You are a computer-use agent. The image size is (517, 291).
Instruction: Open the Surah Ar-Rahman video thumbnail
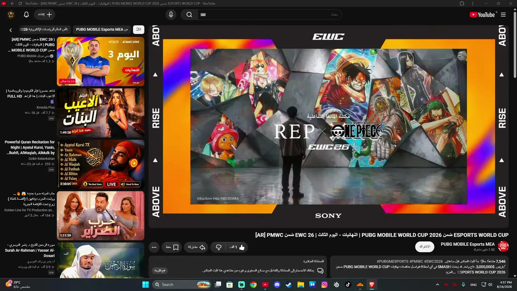click(x=101, y=260)
